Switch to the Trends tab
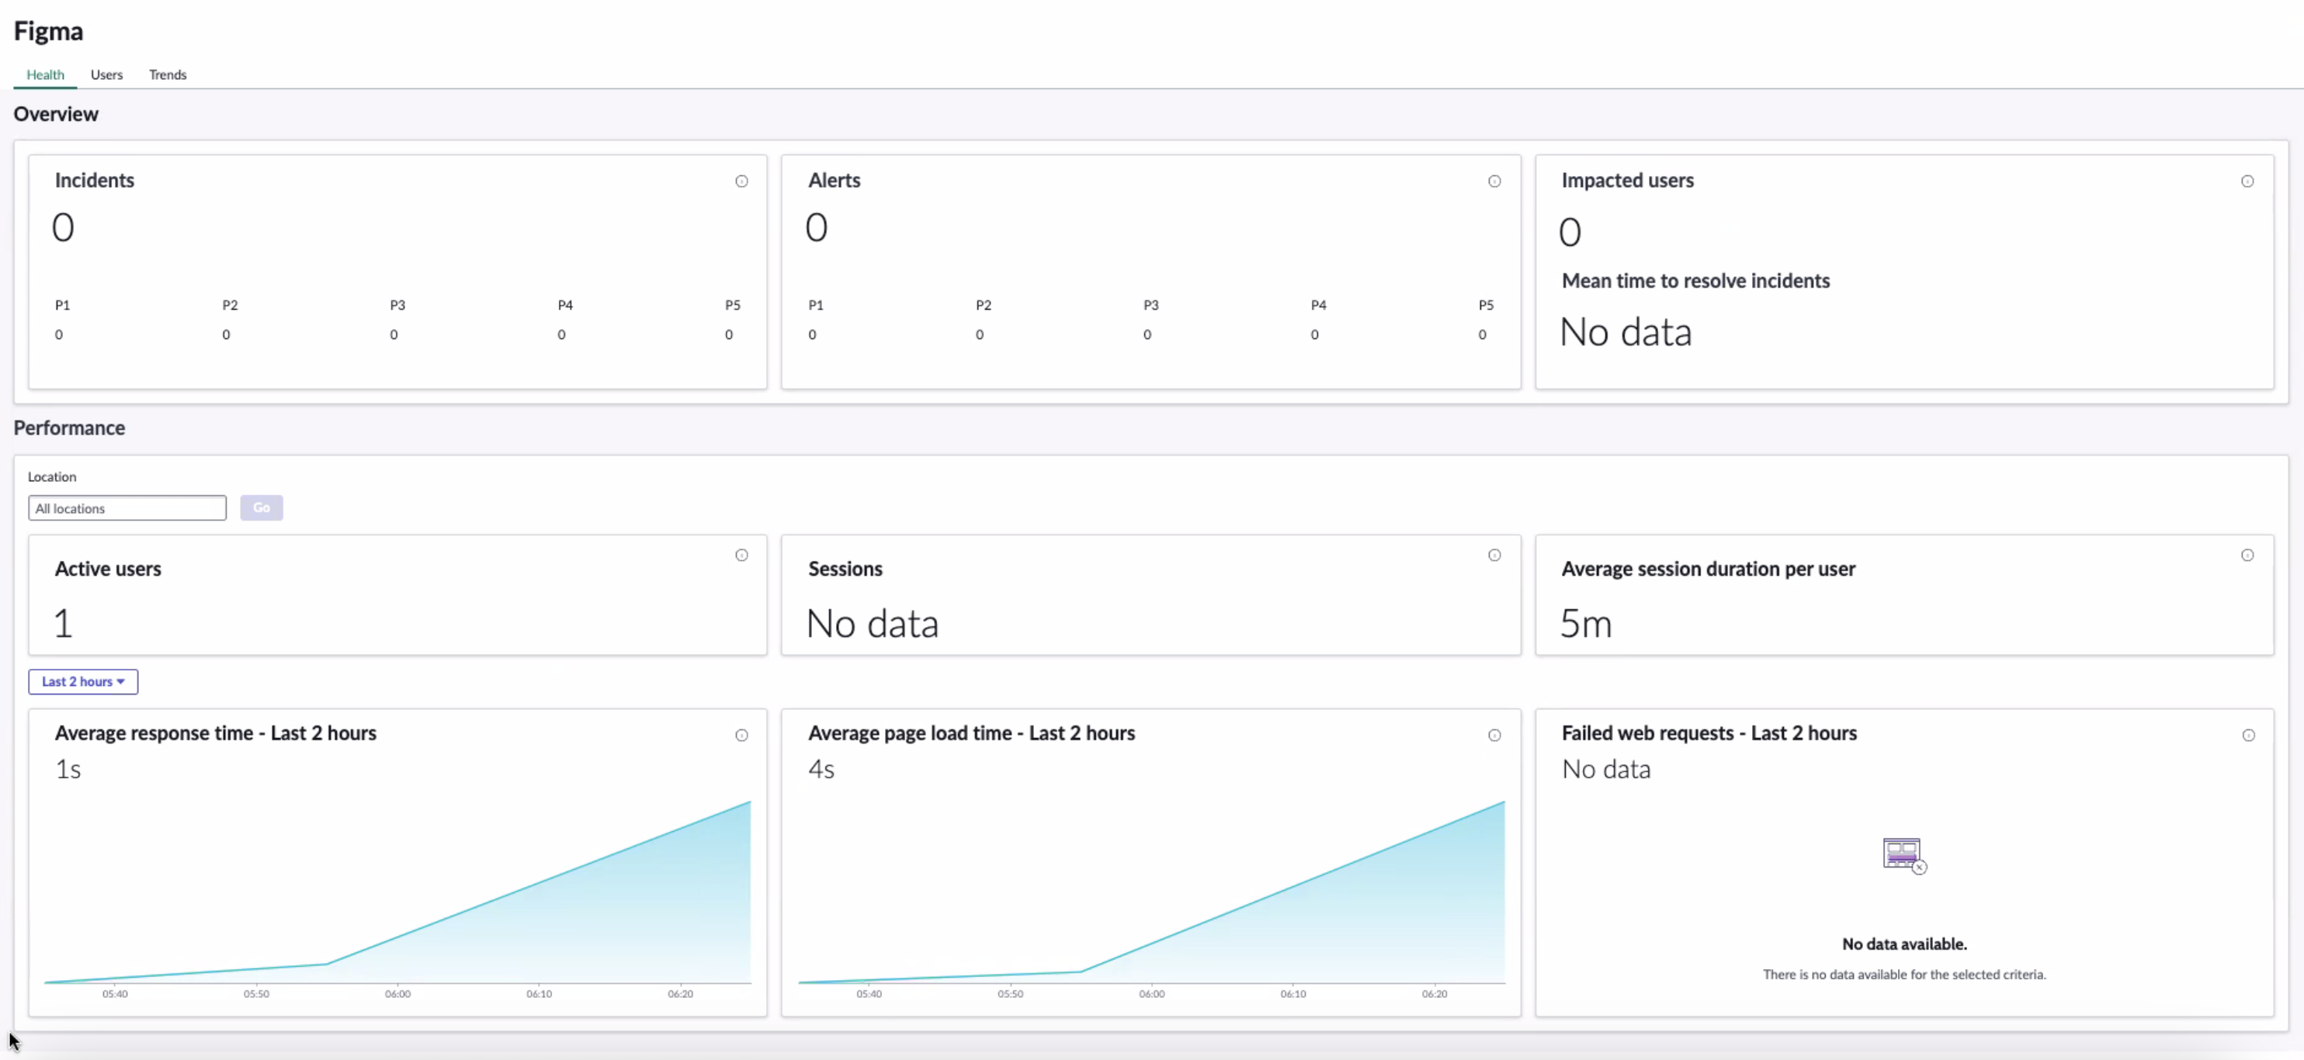 (x=168, y=74)
